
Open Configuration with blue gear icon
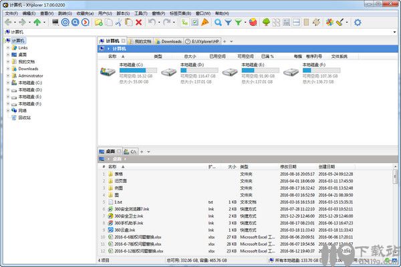(x=358, y=23)
